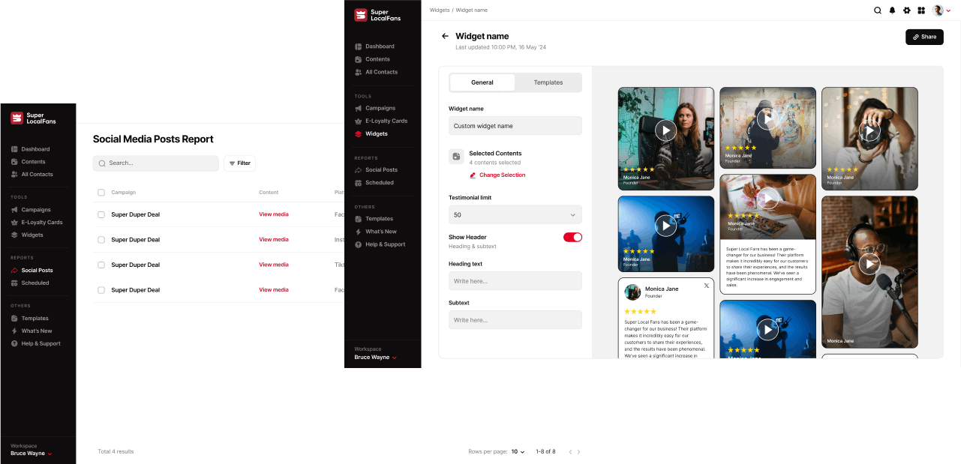961x464 pixels.
Task: Expand user avatar profile menu
Action: (941, 10)
